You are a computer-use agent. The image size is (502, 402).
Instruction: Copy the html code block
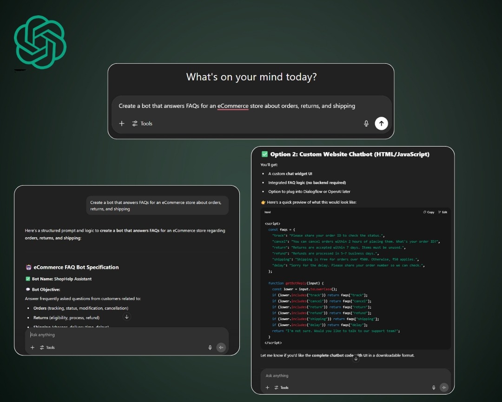(429, 212)
